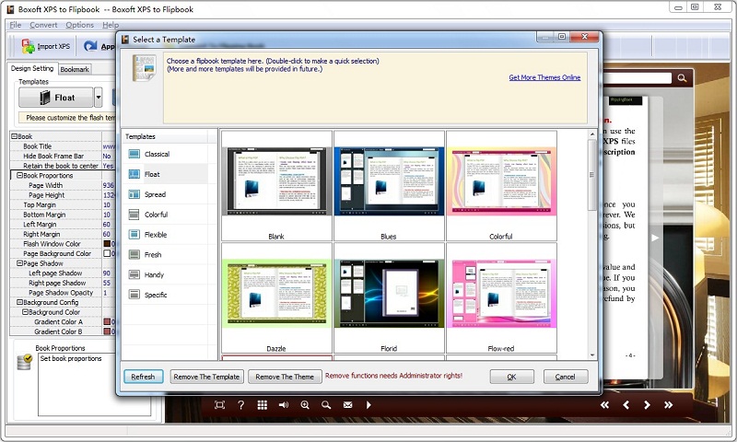Open the File menu
Image resolution: width=737 pixels, height=442 pixels.
16,25
